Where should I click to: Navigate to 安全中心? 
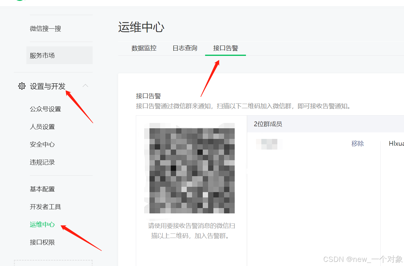42,145
